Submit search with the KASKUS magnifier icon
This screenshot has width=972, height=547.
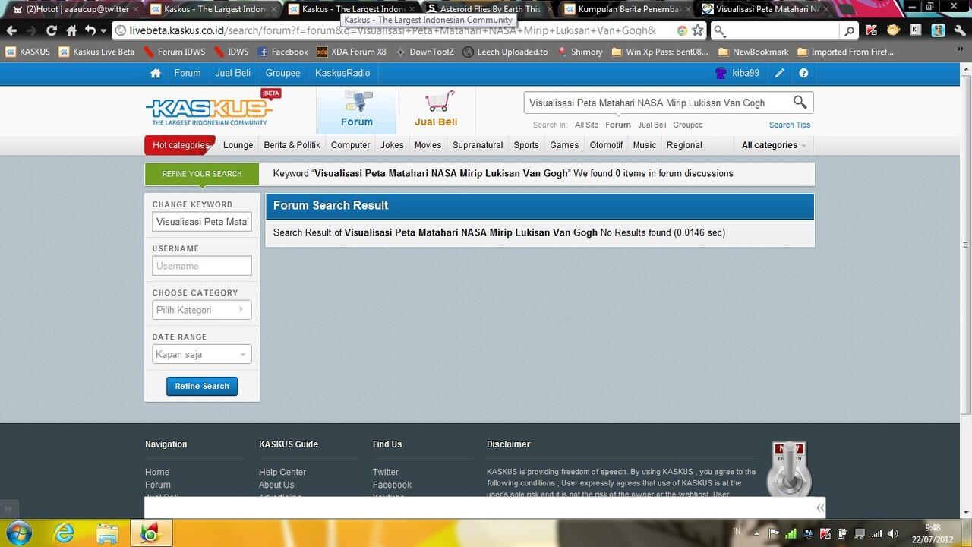(800, 102)
